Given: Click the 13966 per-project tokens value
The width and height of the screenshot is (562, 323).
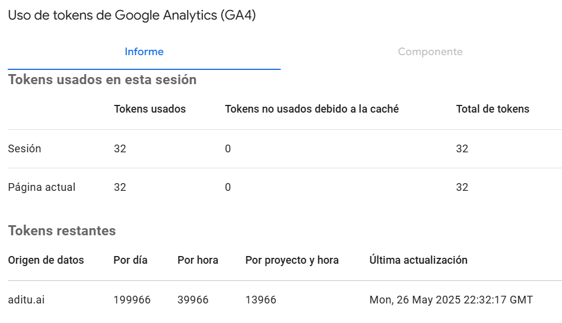Looking at the screenshot, I should [x=261, y=300].
